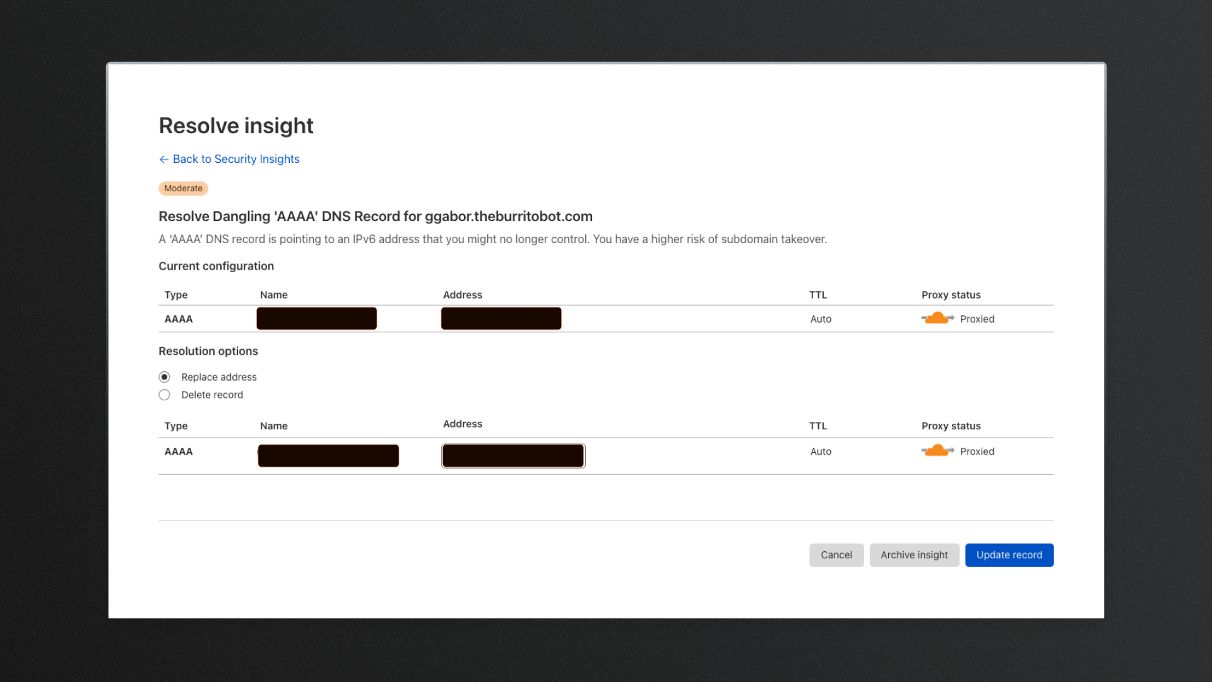The image size is (1212, 682).
Task: Click the orange cloud in the replacement record row
Action: point(937,451)
